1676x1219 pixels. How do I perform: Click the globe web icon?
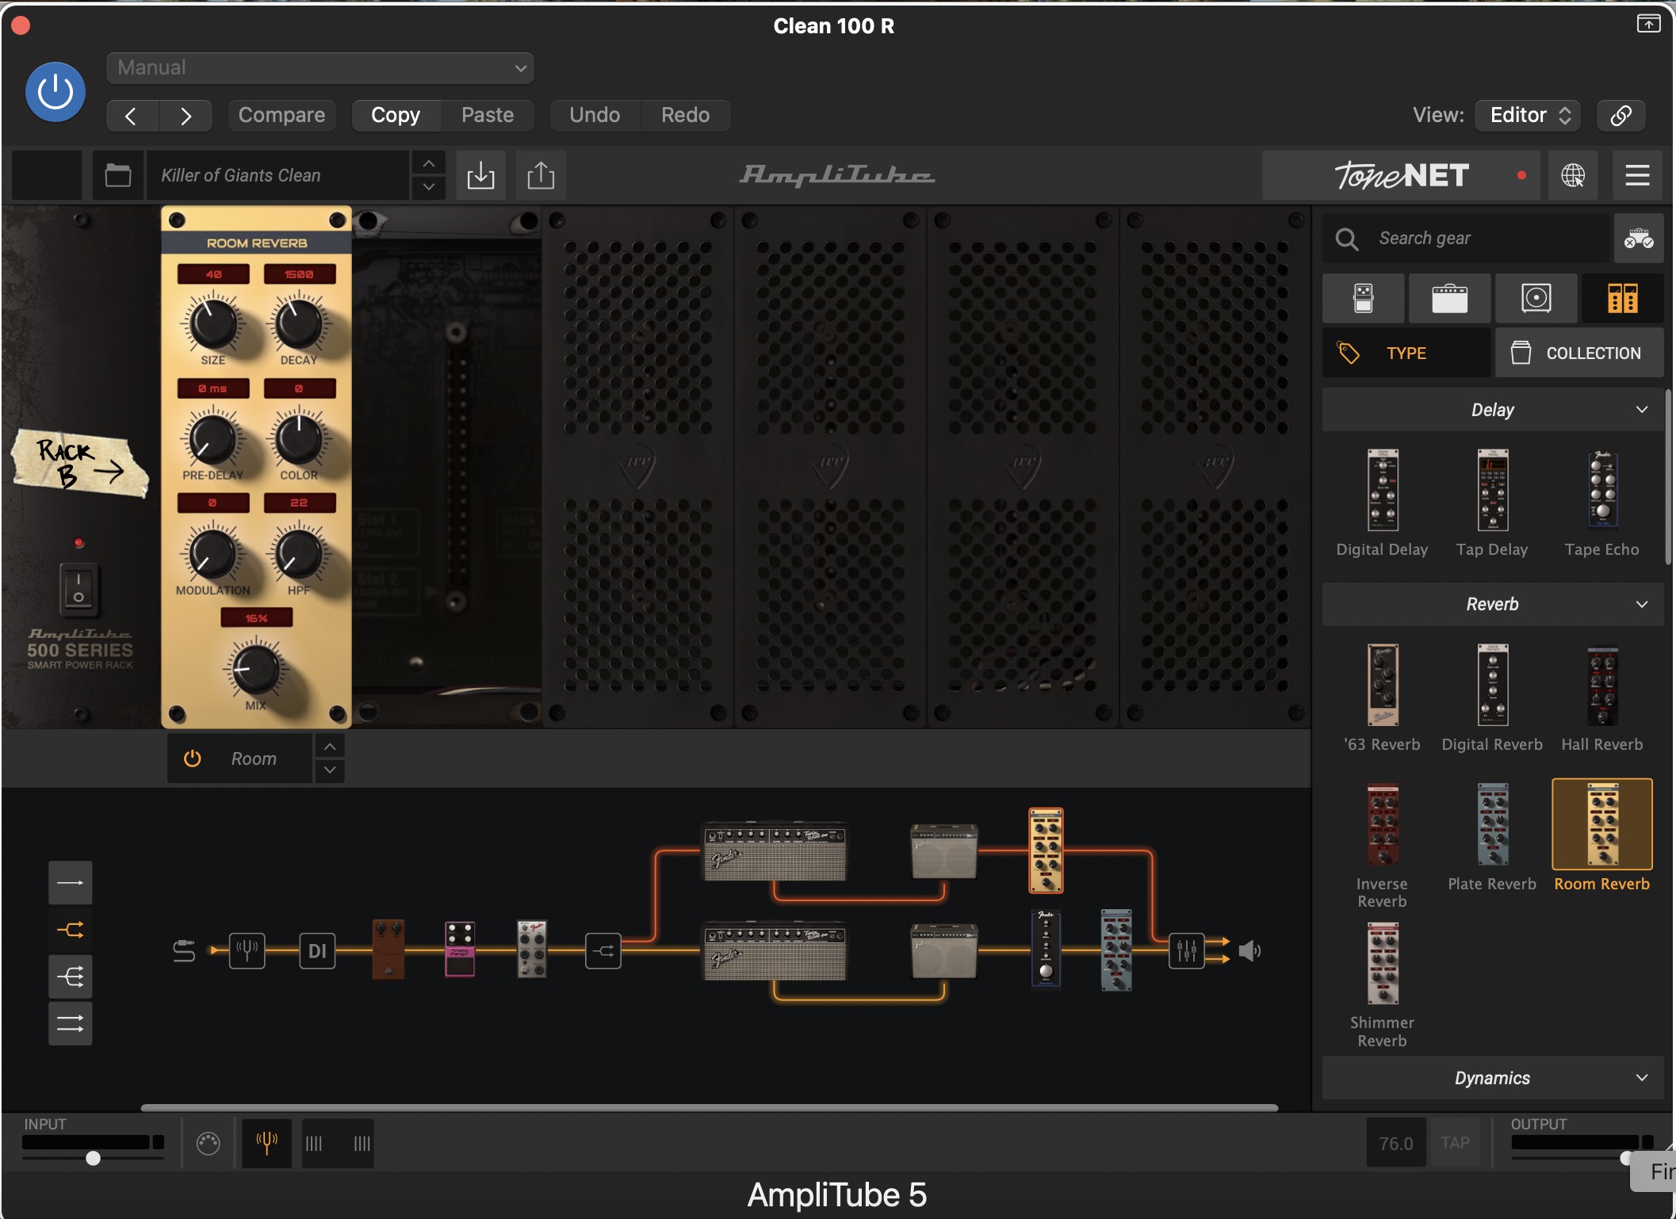pos(1573,175)
